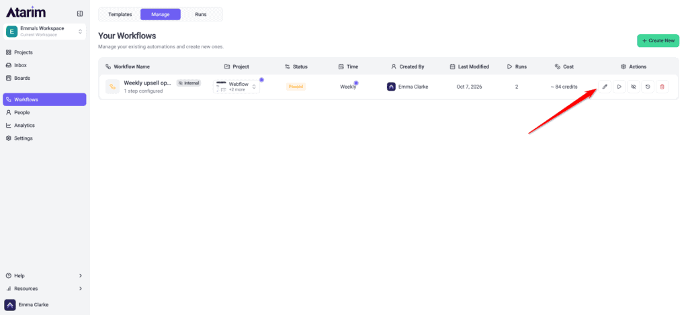Click the Create New button
Image resolution: width=688 pixels, height=315 pixels.
click(x=658, y=40)
